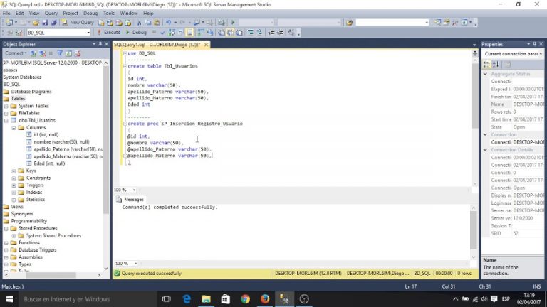Click Specify Values for Template Parameters icon
547x307 pixels.
(291, 33)
